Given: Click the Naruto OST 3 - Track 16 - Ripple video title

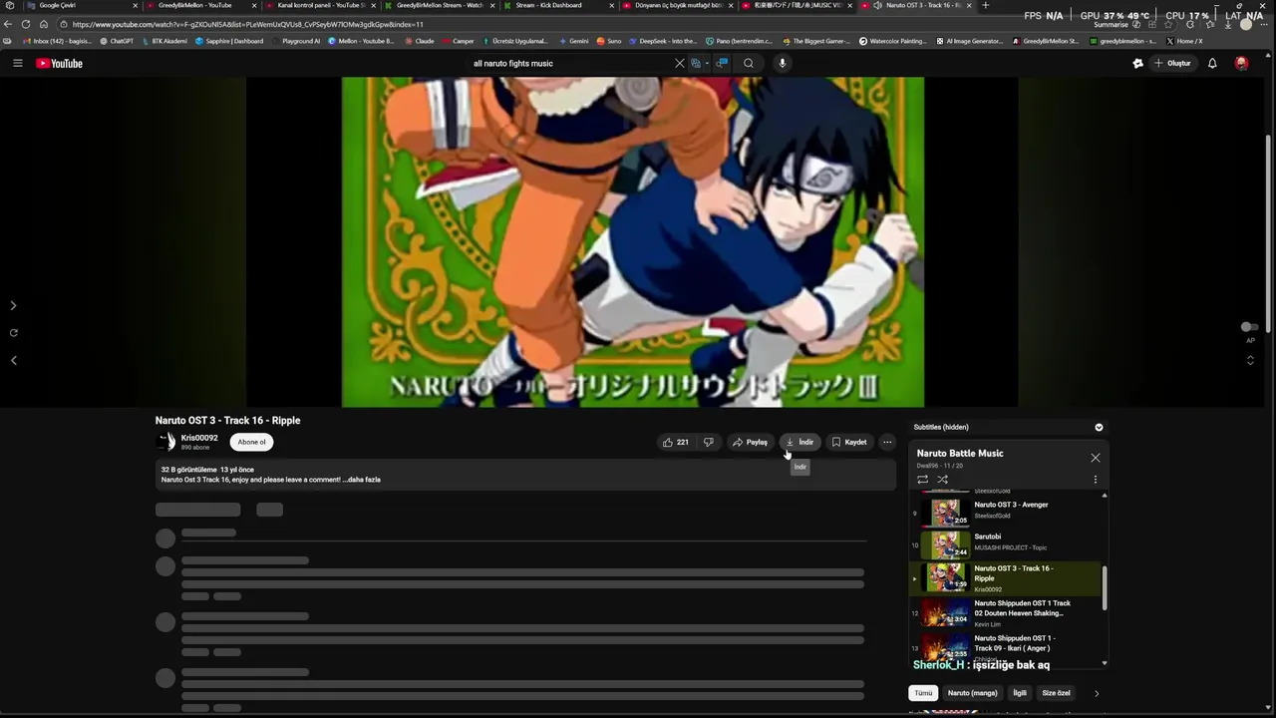Looking at the screenshot, I should (227, 421).
